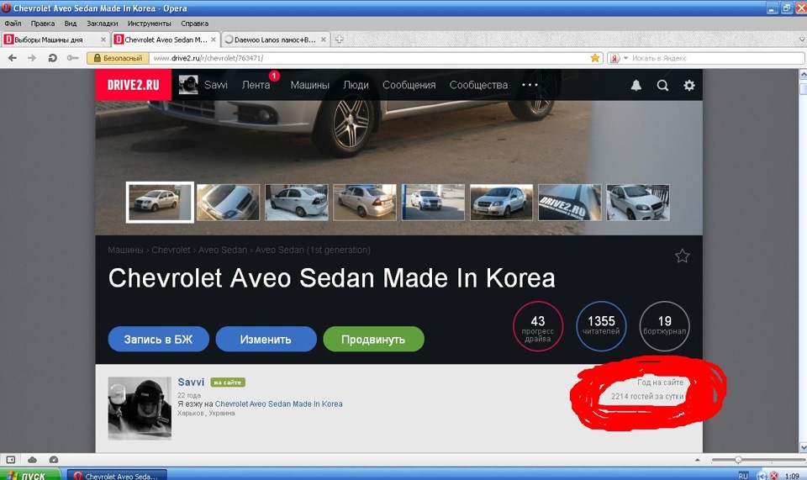Viewport: 807px width, 480px height.
Task: Click the cloud (Opera Link) icon in status bar
Action: pos(32,460)
